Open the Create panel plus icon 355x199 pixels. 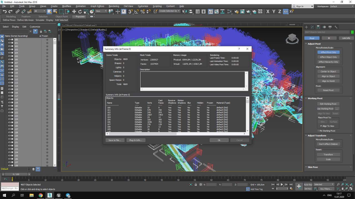point(306,27)
